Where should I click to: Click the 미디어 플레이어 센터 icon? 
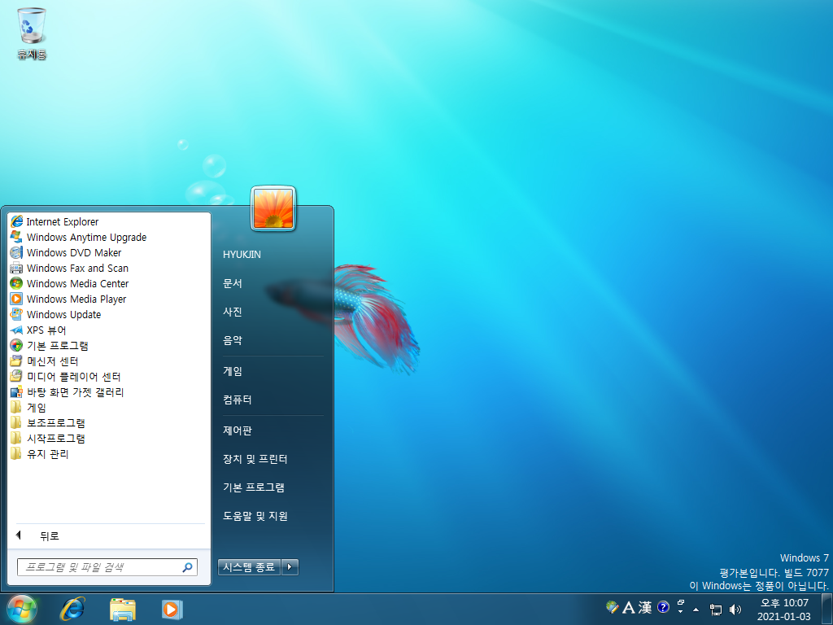16,376
